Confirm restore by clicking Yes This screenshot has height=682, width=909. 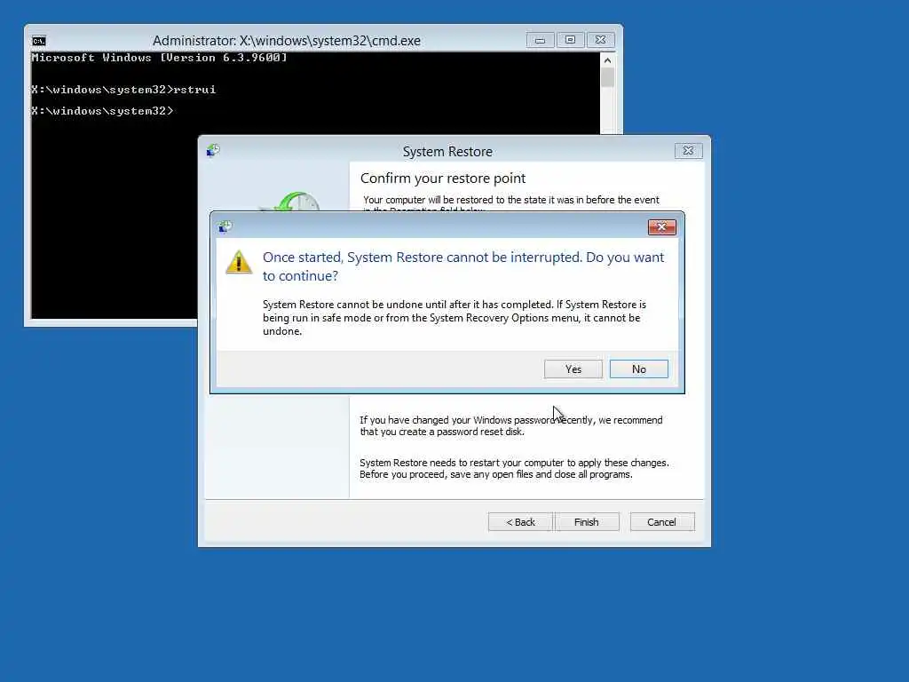(573, 369)
